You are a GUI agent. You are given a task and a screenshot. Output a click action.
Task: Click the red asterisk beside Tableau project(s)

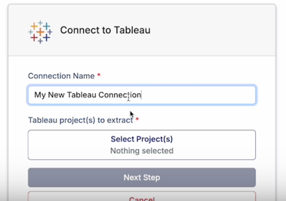tap(137, 120)
